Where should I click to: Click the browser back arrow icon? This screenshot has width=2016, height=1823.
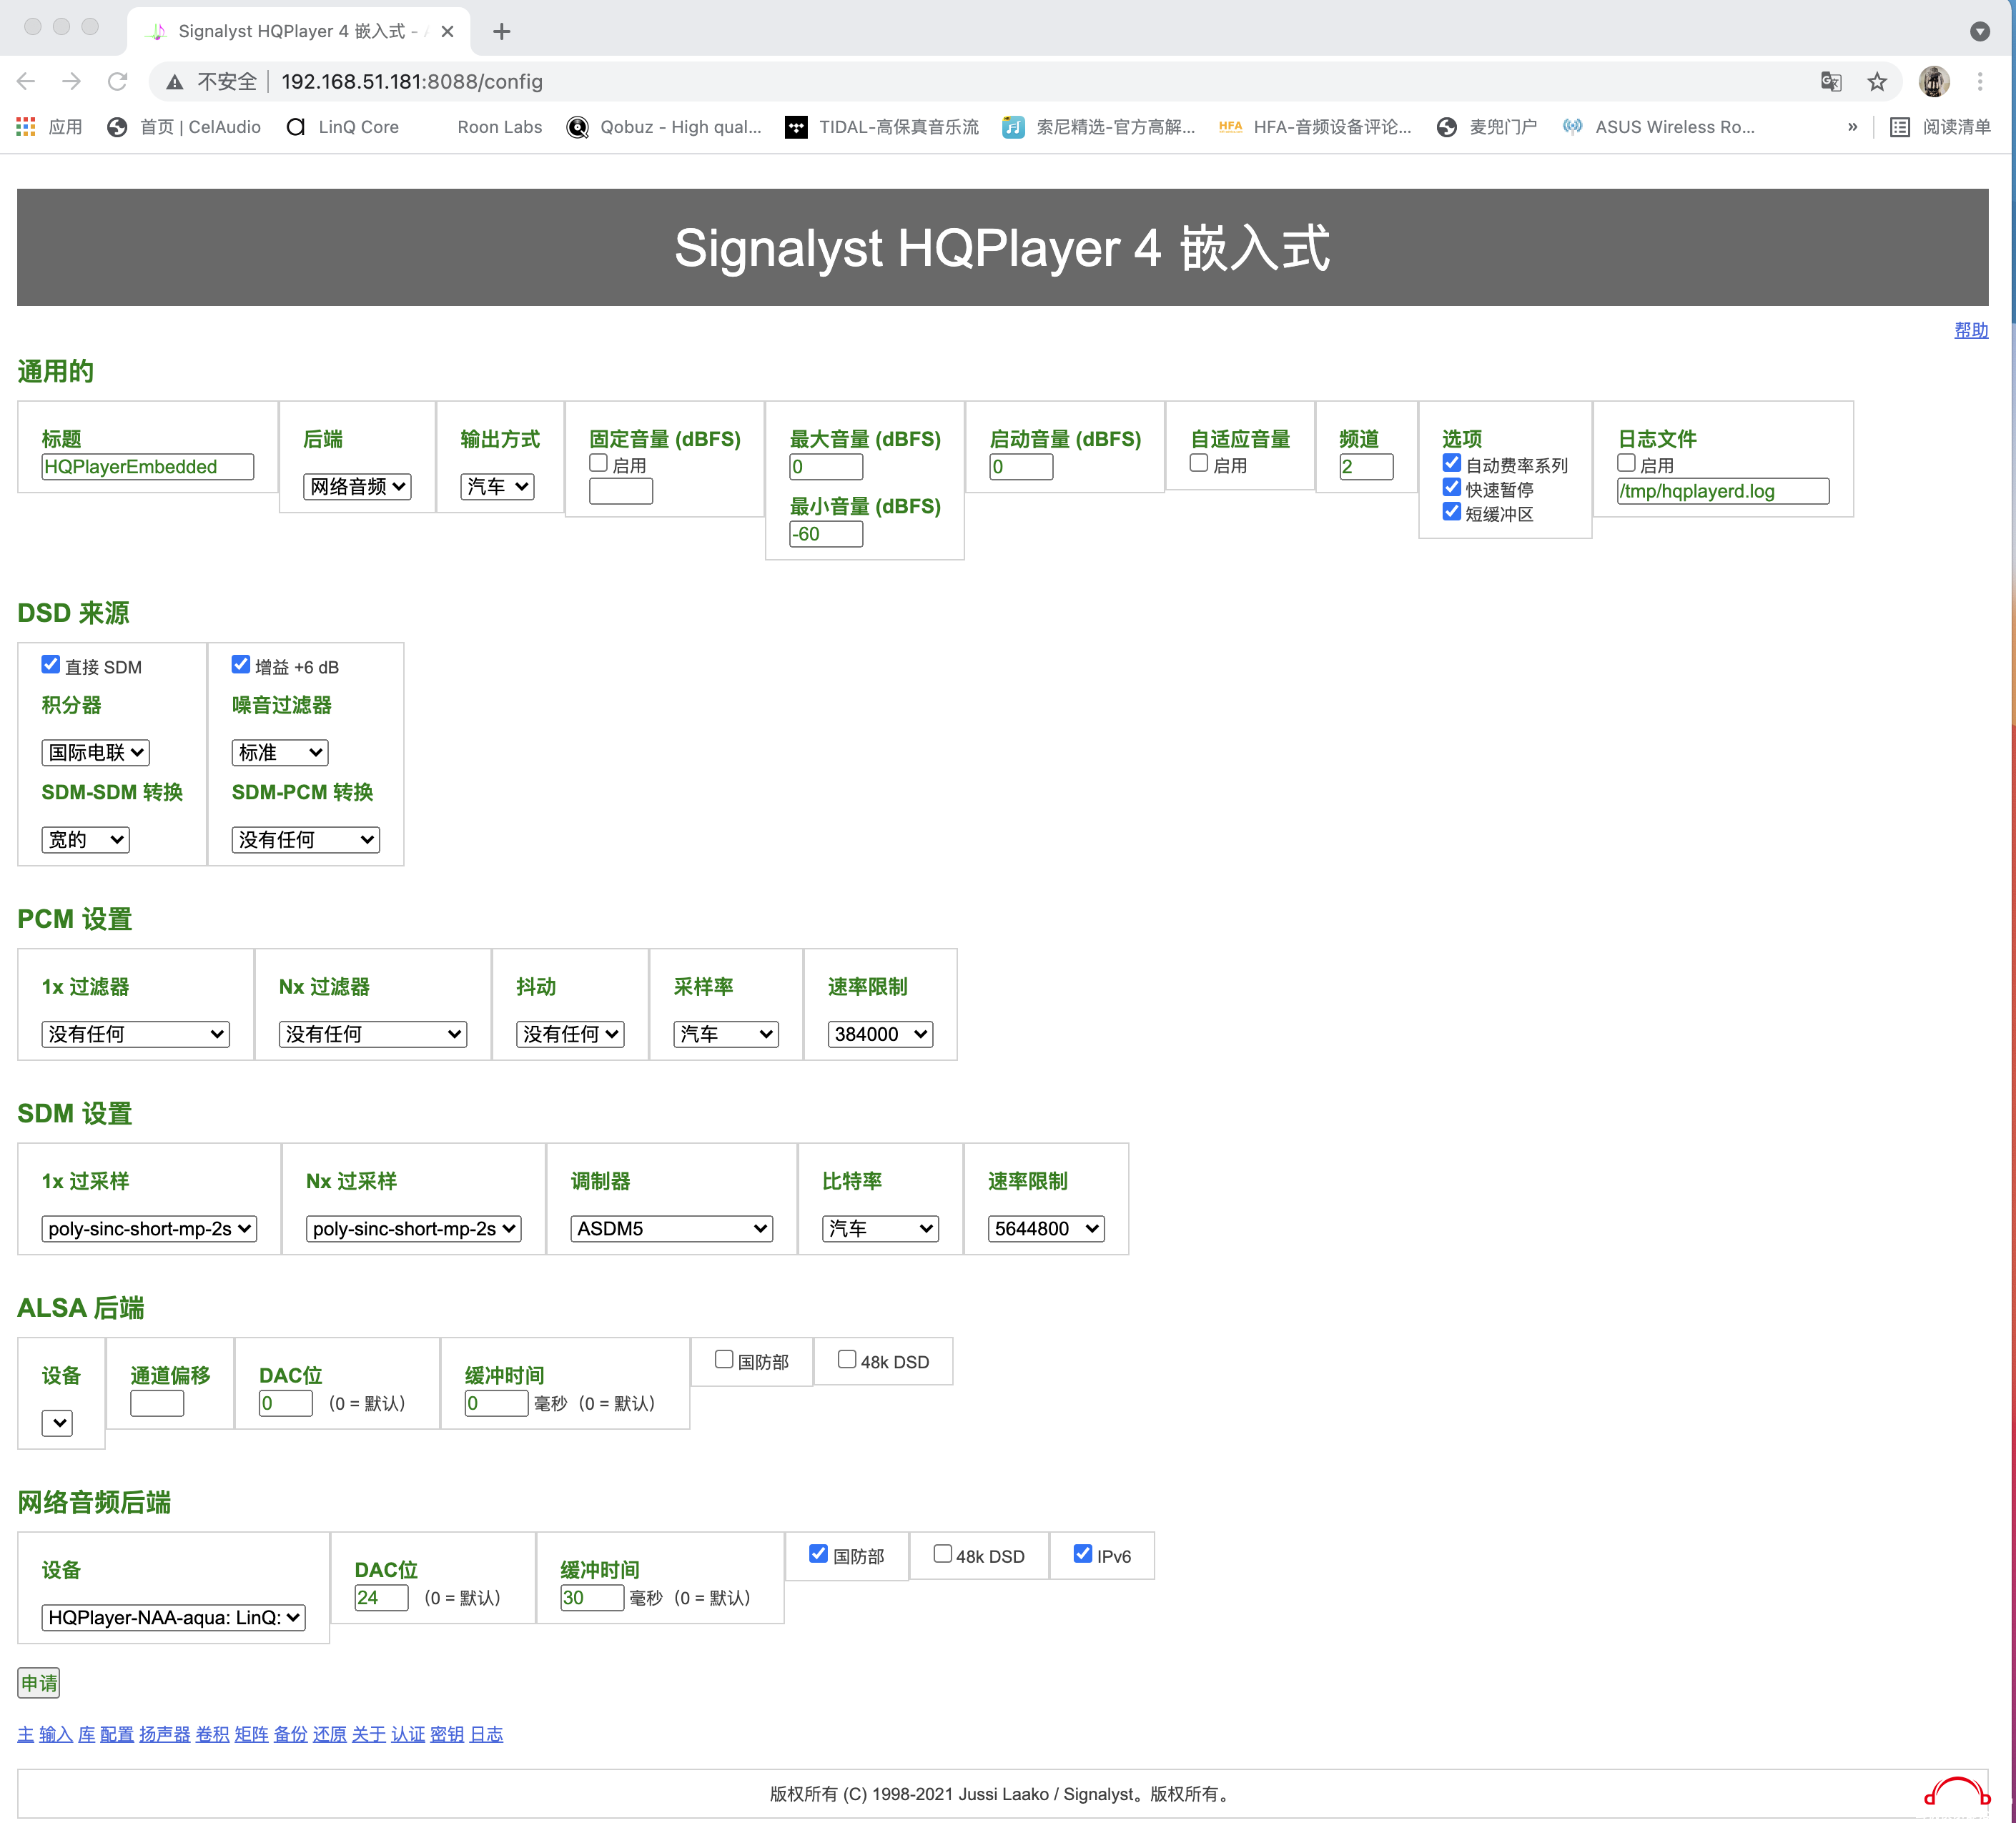[27, 81]
